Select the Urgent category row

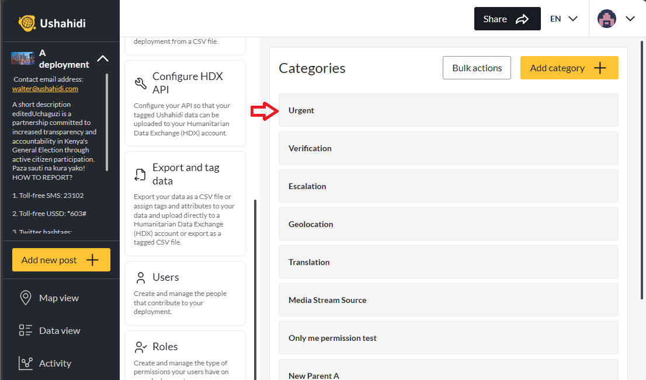(x=448, y=110)
